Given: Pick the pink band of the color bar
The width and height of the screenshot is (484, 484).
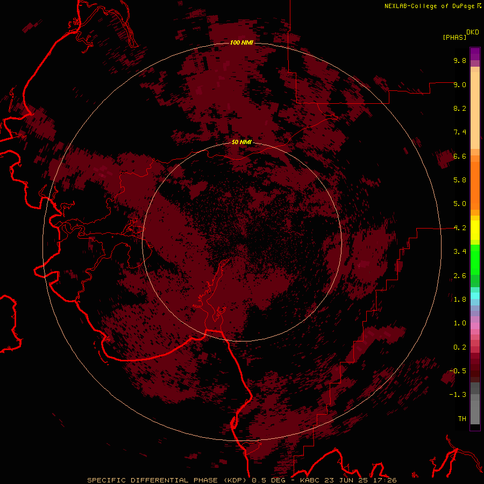Looking at the screenshot, I should tap(475, 326).
